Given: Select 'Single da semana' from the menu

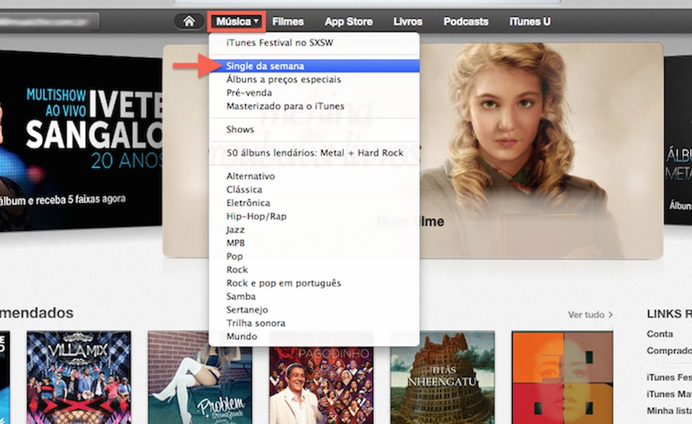Looking at the screenshot, I should [266, 65].
